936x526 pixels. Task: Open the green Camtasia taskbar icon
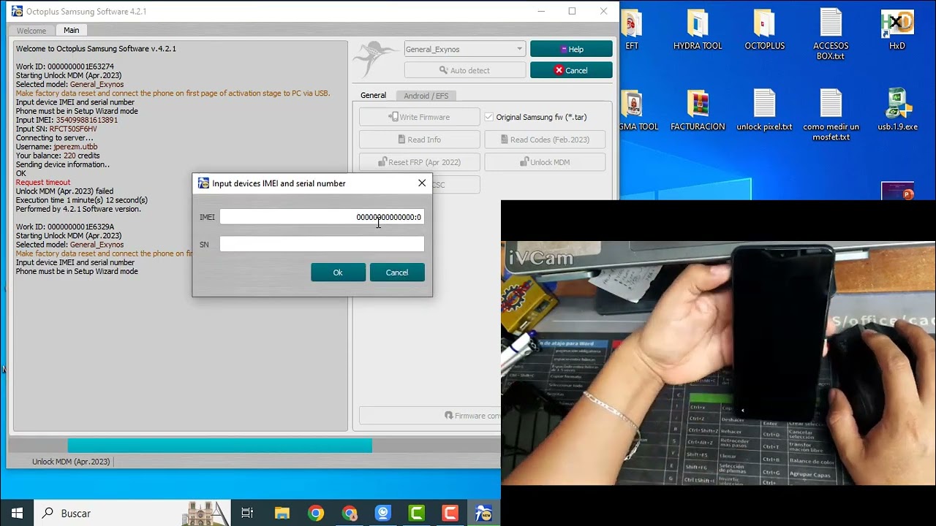click(x=417, y=513)
